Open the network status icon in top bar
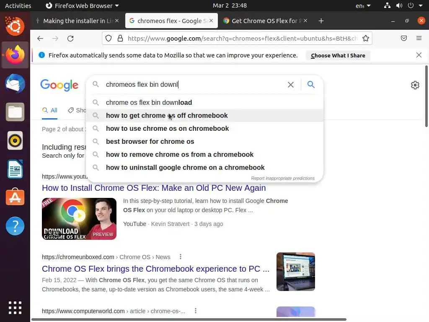The image size is (429, 322). pos(387,5)
